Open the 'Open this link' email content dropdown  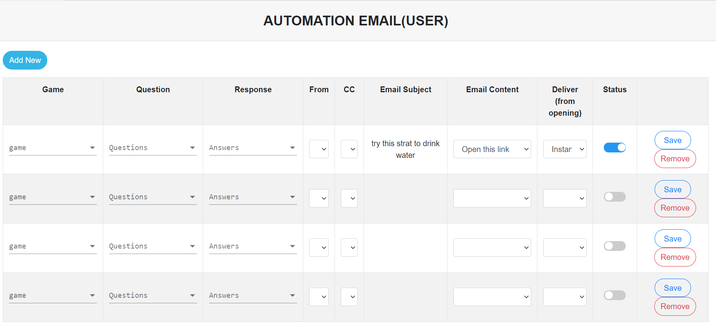pos(492,149)
